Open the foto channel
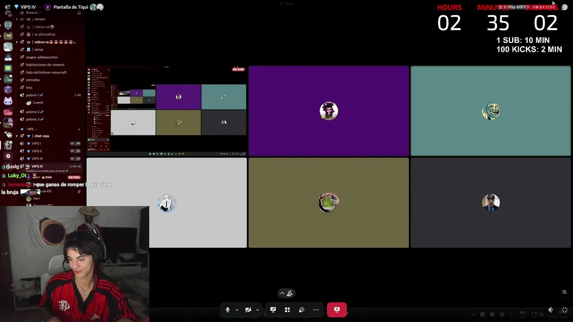The width and height of the screenshot is (573, 322). pos(50,88)
